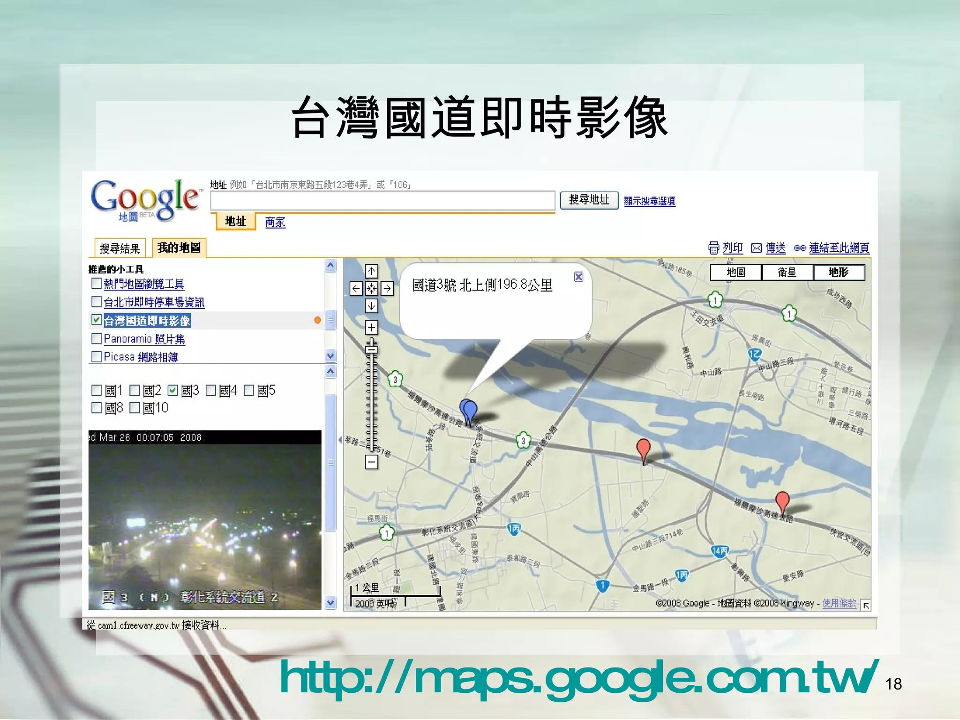960x720 pixels.
Task: Click the 列印 link
Action: tap(733, 247)
